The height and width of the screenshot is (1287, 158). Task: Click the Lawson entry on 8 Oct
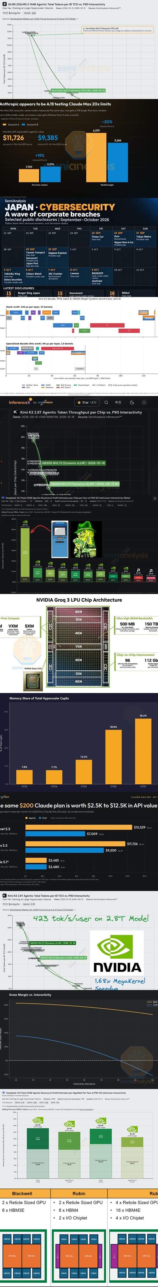coord(75,273)
